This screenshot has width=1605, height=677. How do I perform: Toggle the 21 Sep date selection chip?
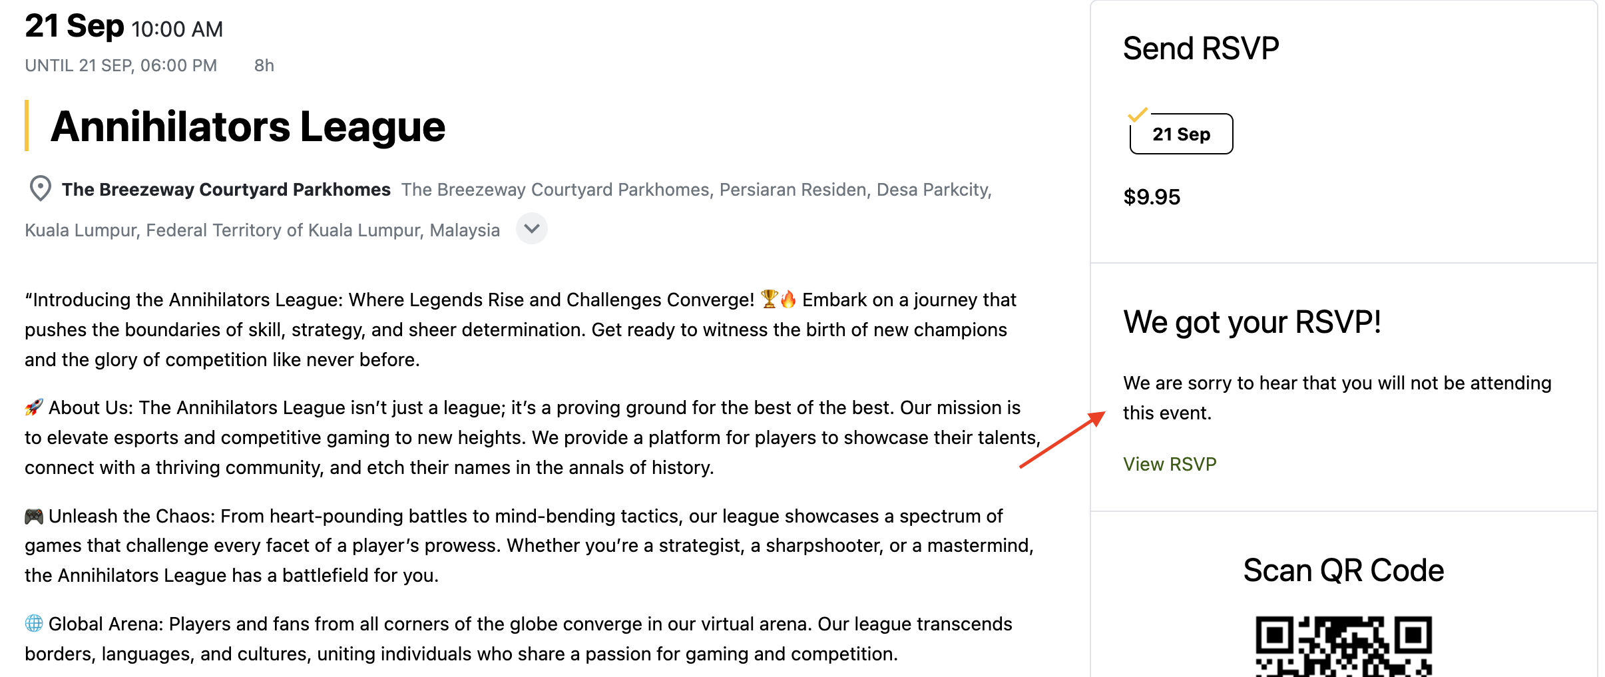(x=1181, y=134)
